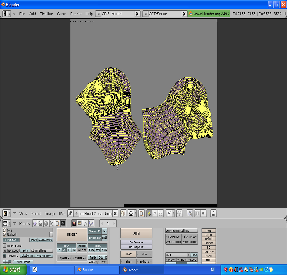Screen dimensions: 287x275
Task: Select OSA sample value 16
Action: (74, 250)
